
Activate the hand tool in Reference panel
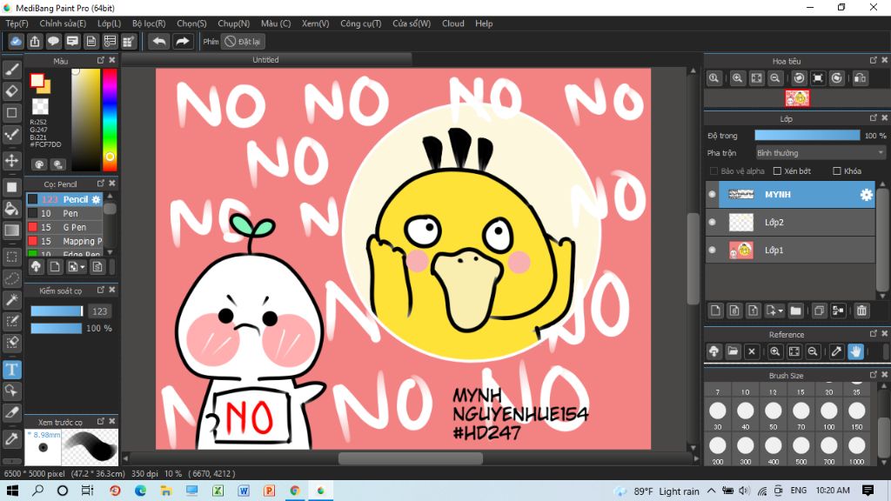[855, 351]
